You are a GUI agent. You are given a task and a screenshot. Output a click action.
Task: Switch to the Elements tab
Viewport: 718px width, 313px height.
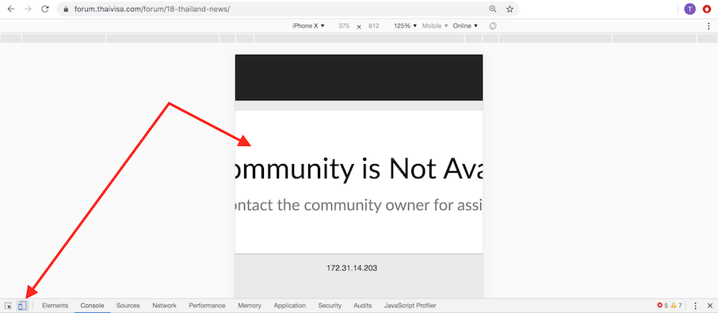[55, 306]
